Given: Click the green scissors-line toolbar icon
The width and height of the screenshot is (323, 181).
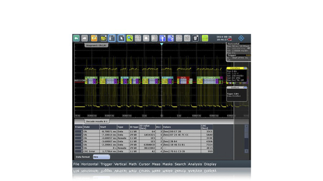Looking at the screenshot, I should 205,38.
